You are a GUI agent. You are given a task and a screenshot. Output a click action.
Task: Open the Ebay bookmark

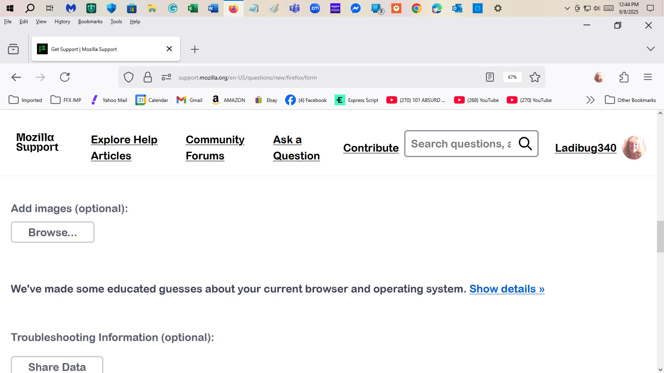(x=266, y=100)
